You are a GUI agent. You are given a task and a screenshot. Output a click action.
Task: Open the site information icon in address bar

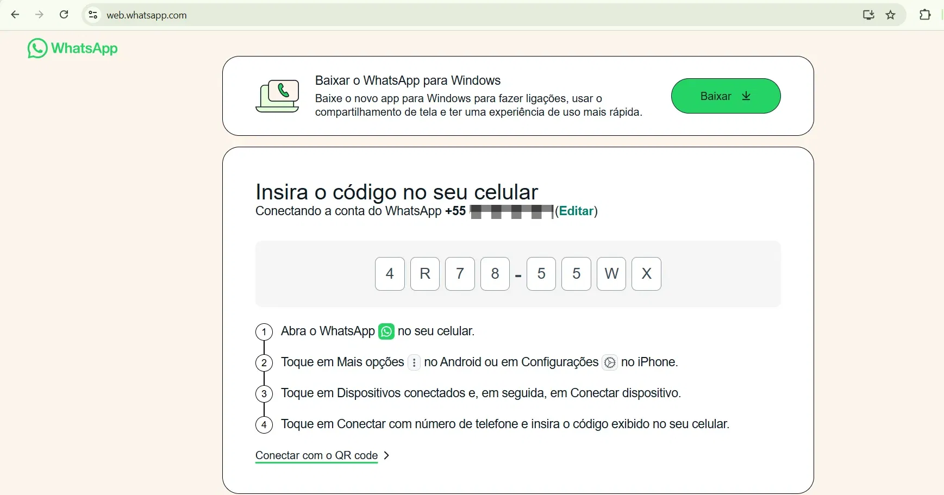[x=93, y=15]
